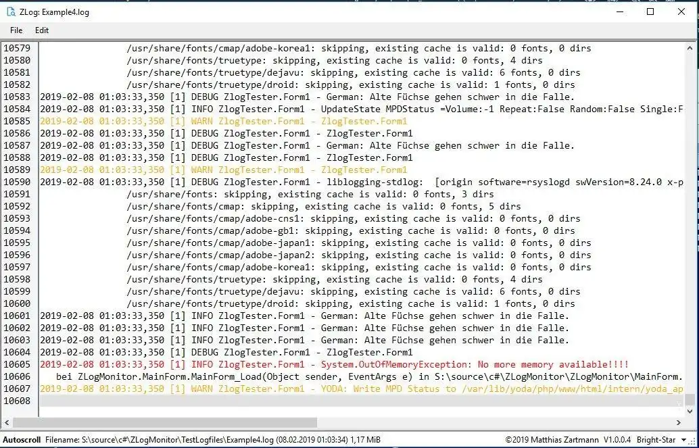This screenshot has width=699, height=448.
Task: Click the 1,17 MiB file size text
Action: 365,440
